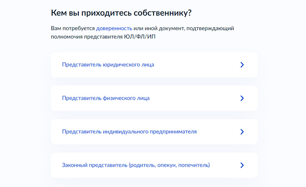Select «Представитель юридического лица» option text
Screen dimensions: 306x187
point(108,65)
